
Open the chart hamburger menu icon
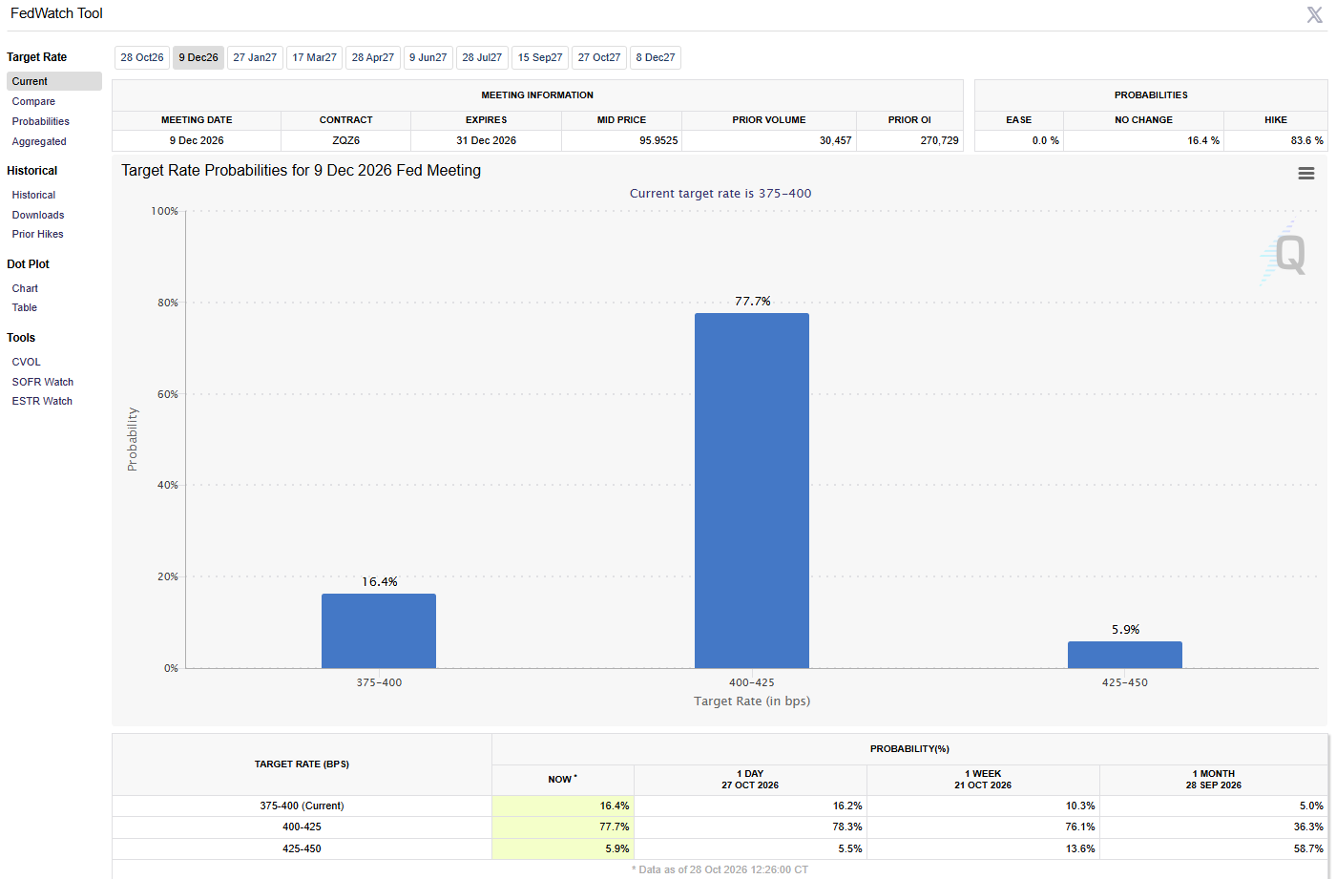(1306, 173)
